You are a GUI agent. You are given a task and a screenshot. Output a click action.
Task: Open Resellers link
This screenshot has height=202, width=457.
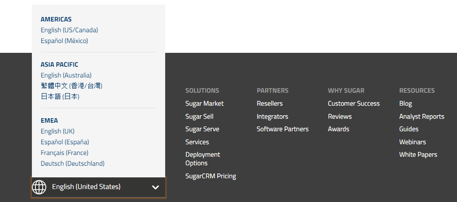coord(270,104)
